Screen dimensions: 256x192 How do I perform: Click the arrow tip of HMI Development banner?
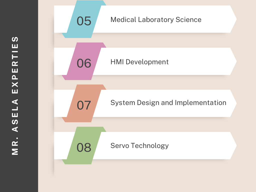[233, 61]
